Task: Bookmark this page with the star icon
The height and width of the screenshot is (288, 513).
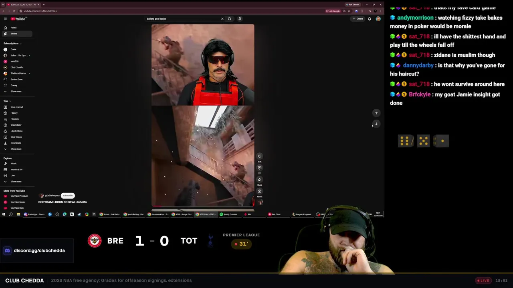Action: tap(349, 11)
